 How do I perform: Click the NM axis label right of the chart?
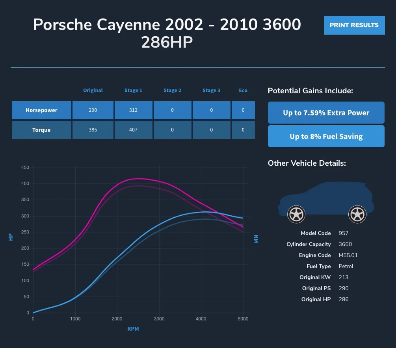256,239
